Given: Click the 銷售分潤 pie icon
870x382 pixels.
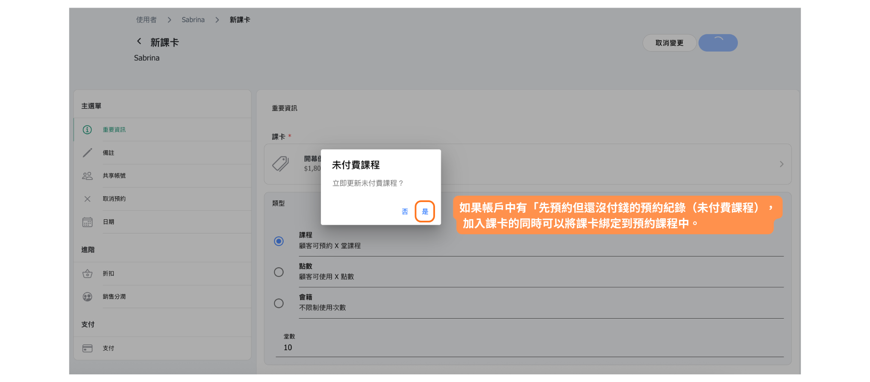Looking at the screenshot, I should (87, 297).
